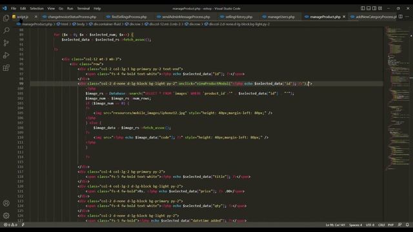Click the viewProductModal onclick code line
Image resolution: width=413 pixels, height=232 pixels.
tap(195, 84)
